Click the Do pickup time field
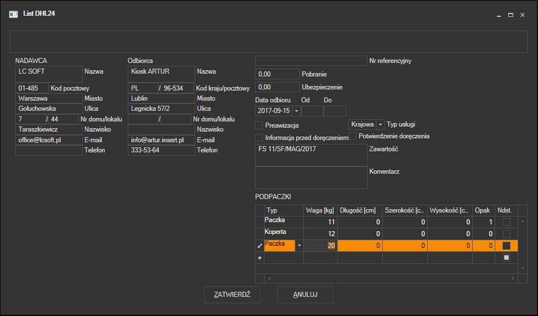Viewport: 538px width, 316px height. [x=334, y=111]
